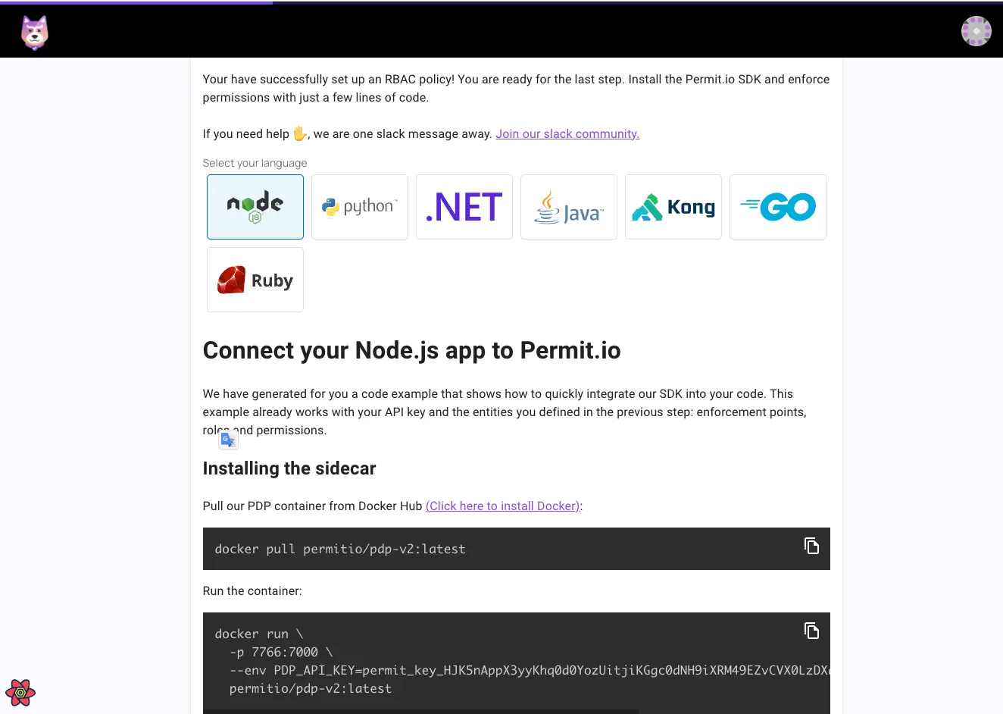Select the .NET language option

[464, 207]
